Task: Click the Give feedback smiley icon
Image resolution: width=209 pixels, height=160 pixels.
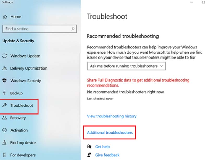Action: [x=89, y=155]
